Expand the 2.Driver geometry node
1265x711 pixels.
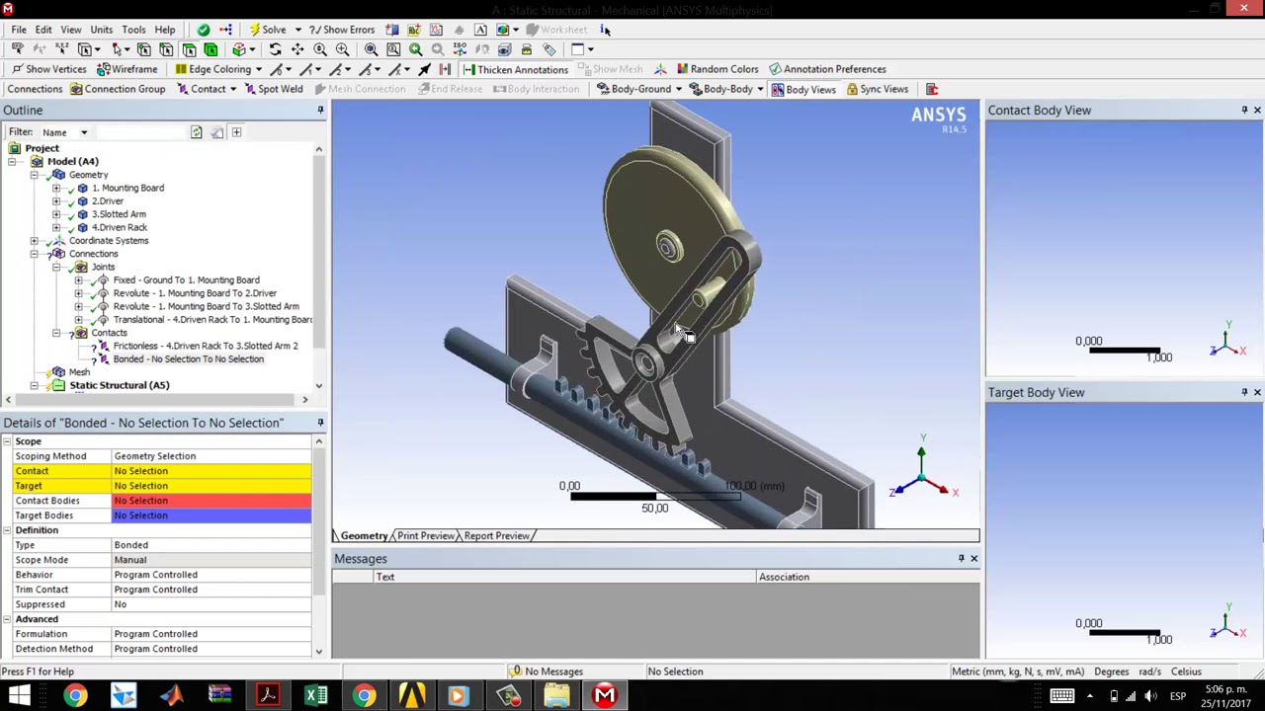(56, 201)
